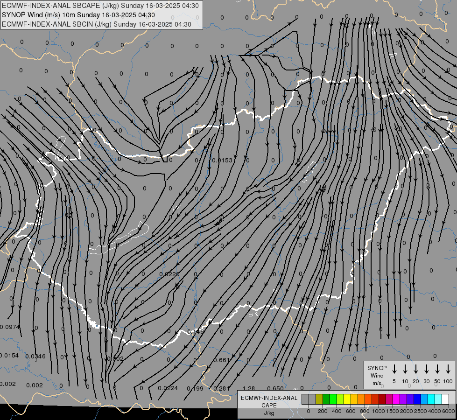Pick the indigo swatch before the 2500 tick

[x=410, y=399]
